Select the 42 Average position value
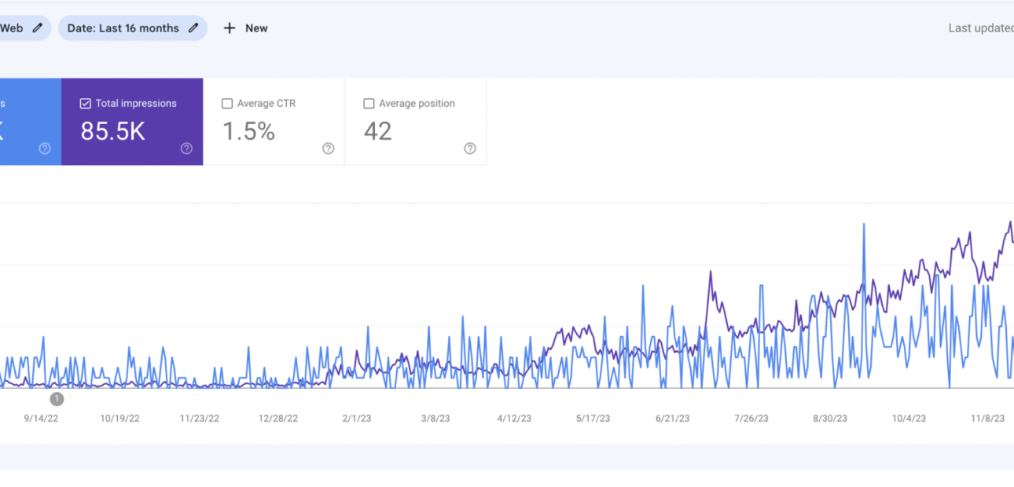Screen dimensions: 1014x487 377,131
